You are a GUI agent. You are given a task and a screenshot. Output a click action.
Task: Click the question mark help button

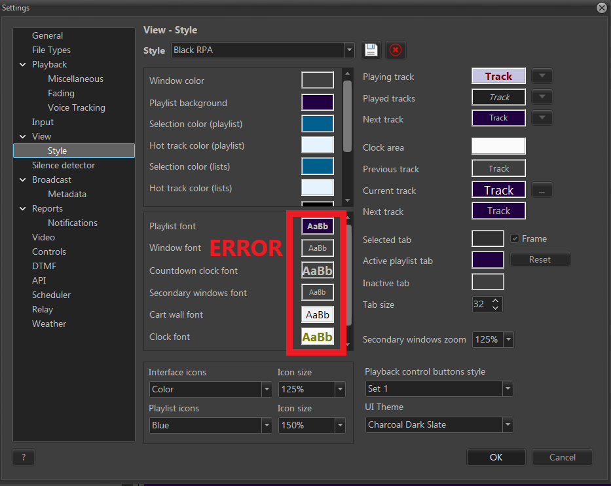tap(24, 457)
